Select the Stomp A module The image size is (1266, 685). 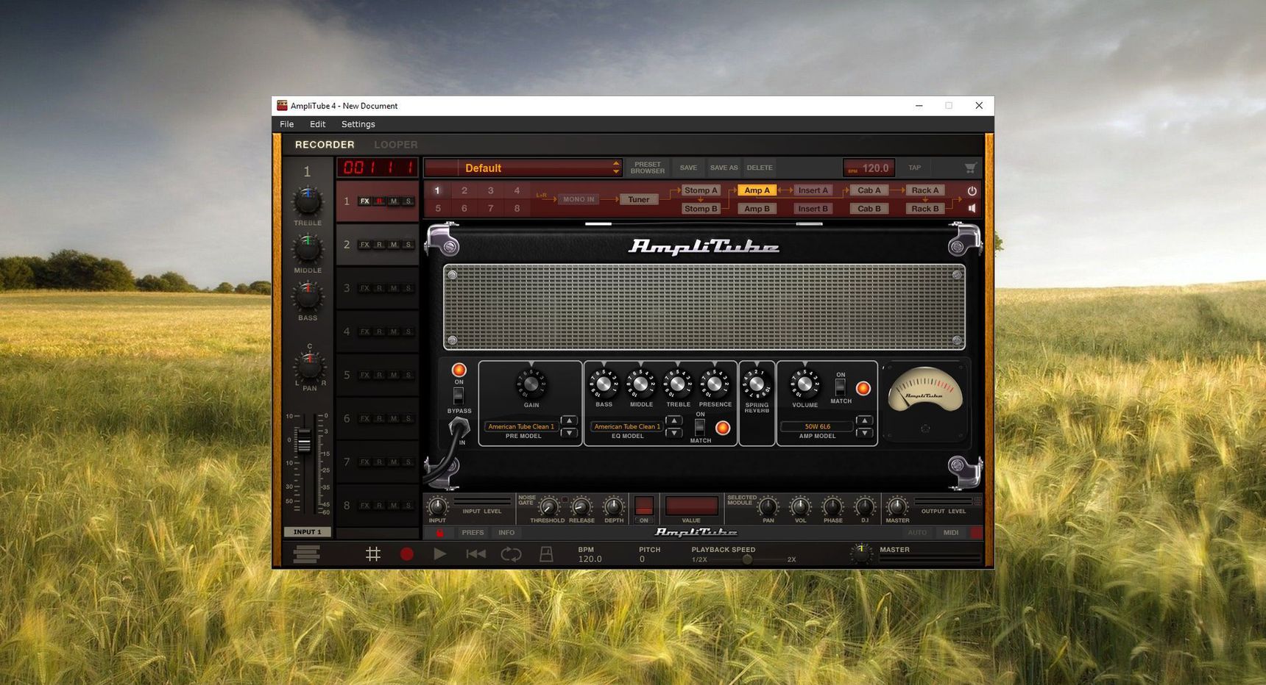click(701, 190)
